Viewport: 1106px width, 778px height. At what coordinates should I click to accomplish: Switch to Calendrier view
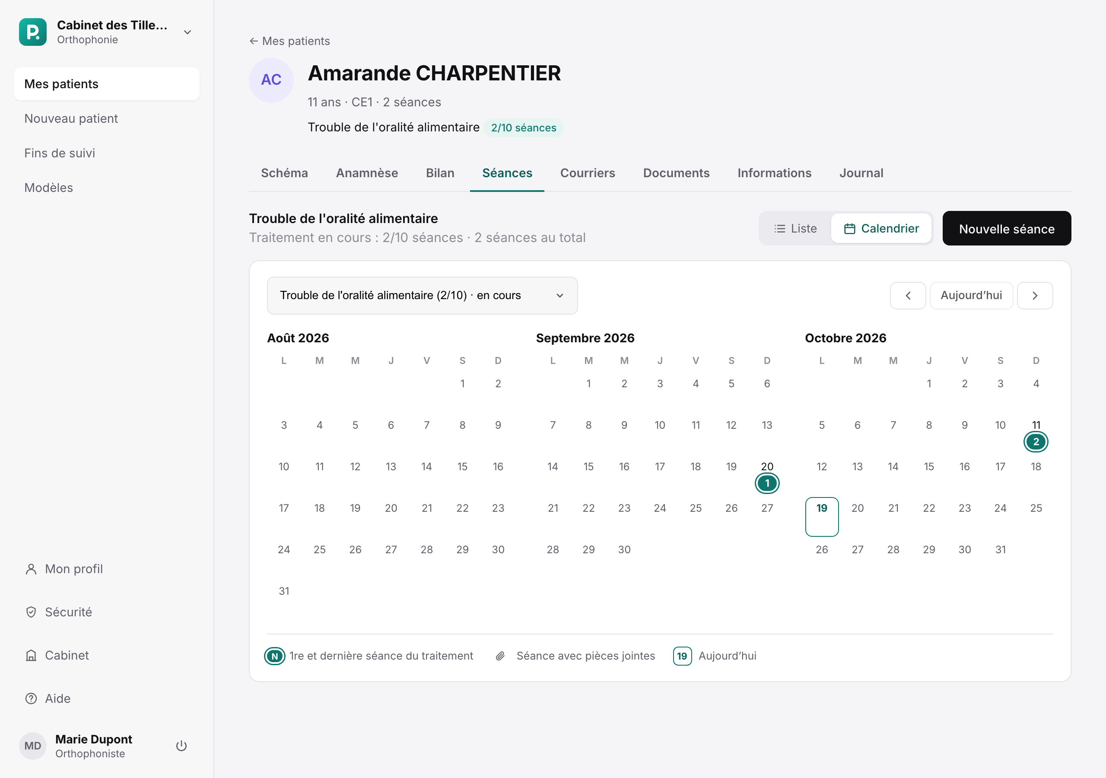pyautogui.click(x=881, y=229)
